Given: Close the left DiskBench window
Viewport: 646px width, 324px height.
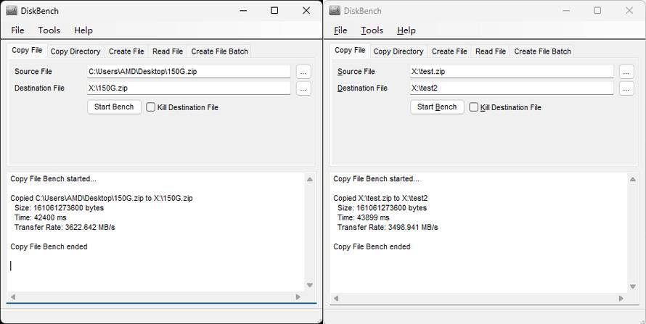Looking at the screenshot, I should click(x=306, y=11).
